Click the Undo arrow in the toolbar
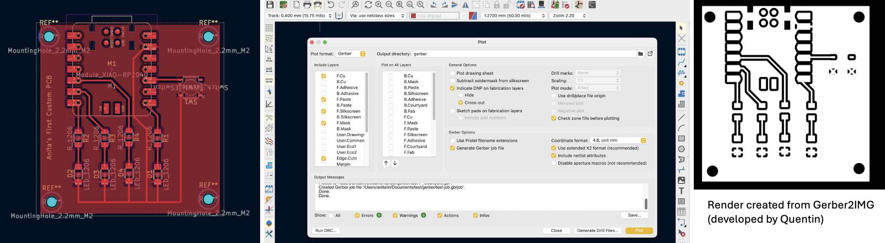The image size is (885, 243). coord(331,5)
